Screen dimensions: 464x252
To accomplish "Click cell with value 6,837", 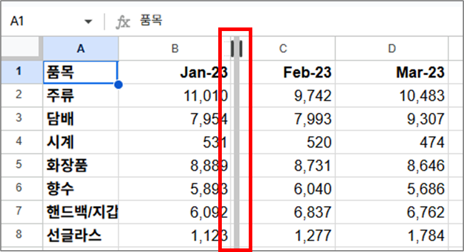I will tap(288, 212).
